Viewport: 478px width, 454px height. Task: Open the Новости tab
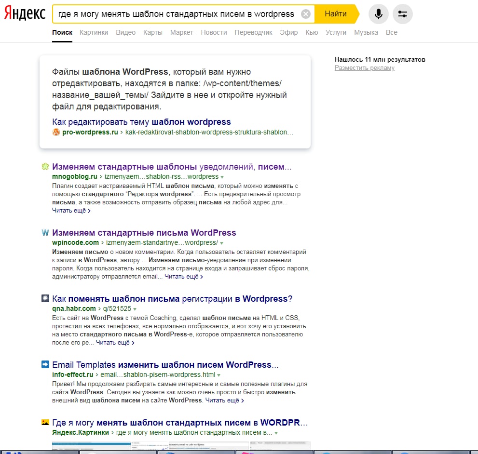(x=214, y=32)
